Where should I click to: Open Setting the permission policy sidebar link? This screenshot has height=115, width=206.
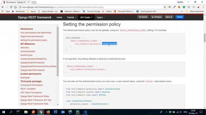tap(34, 40)
